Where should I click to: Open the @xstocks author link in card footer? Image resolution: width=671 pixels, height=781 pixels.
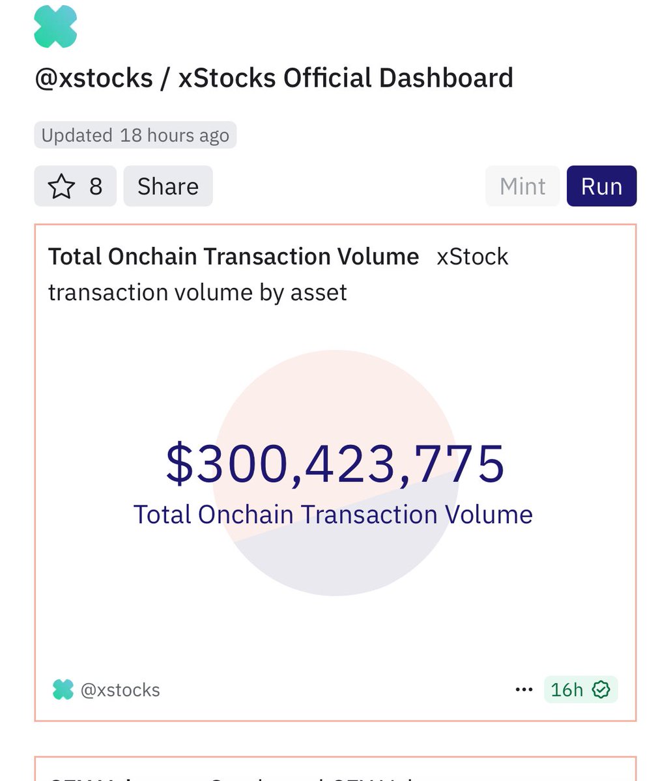coord(120,690)
